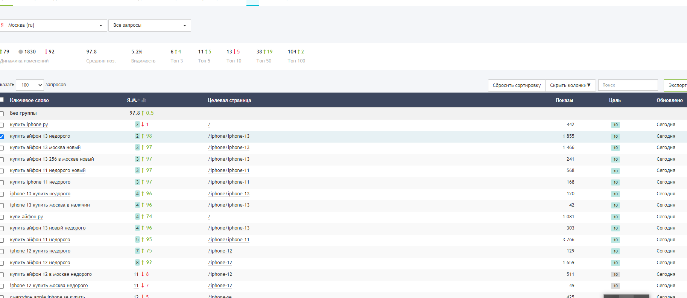The image size is (687, 298).
Task: Click the 'Средняя поз.' label
Action: click(101, 61)
